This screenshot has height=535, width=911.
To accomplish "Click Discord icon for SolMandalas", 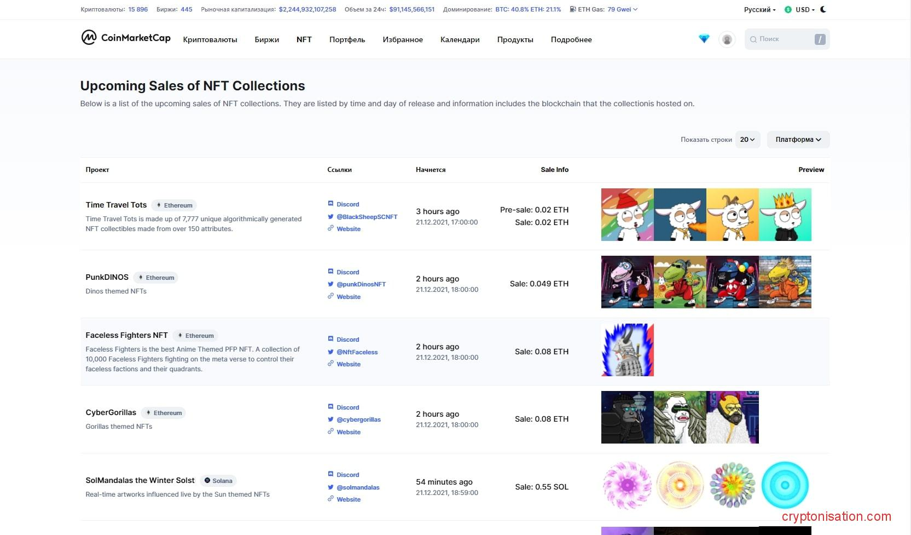I will [330, 474].
